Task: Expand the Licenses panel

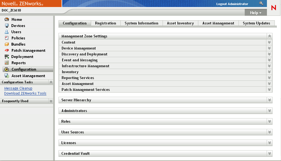Action: pos(269,143)
